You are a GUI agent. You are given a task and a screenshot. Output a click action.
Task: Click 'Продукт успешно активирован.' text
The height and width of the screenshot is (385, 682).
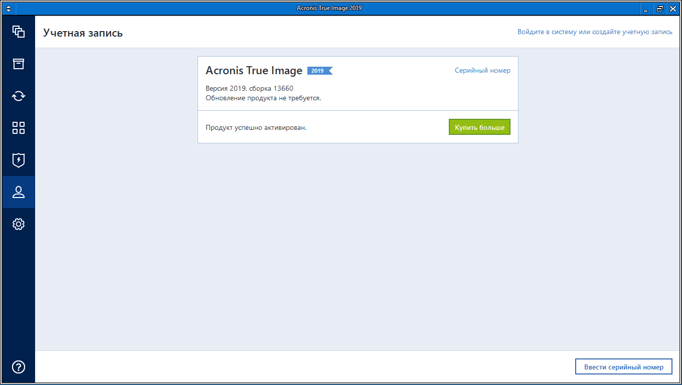click(256, 127)
